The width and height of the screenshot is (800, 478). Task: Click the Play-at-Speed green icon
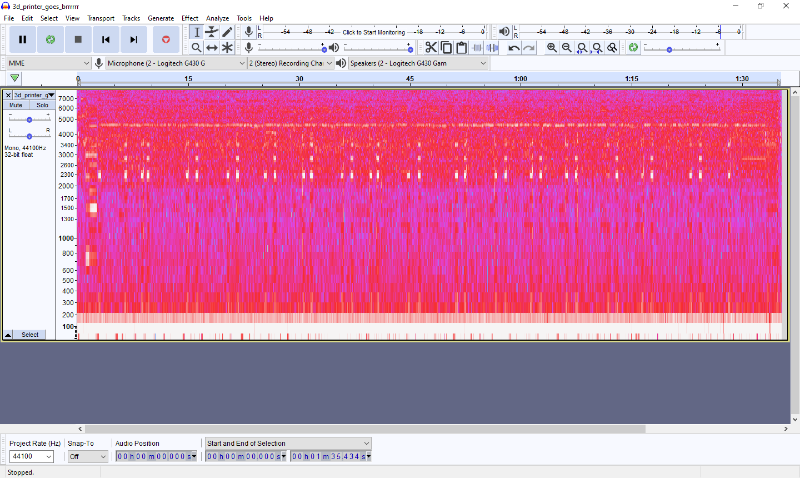coord(633,48)
